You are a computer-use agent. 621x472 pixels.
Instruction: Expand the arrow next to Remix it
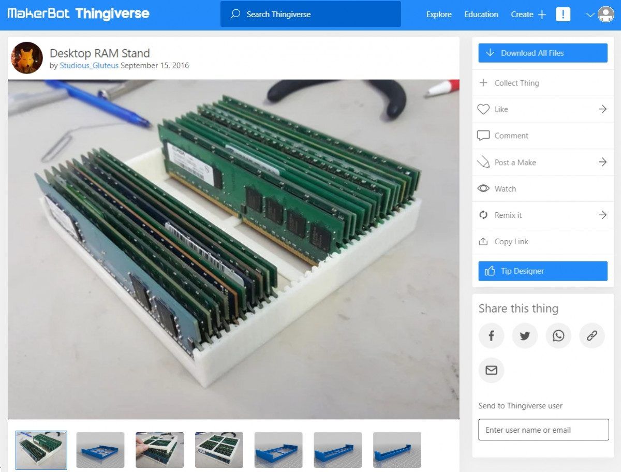tap(602, 215)
